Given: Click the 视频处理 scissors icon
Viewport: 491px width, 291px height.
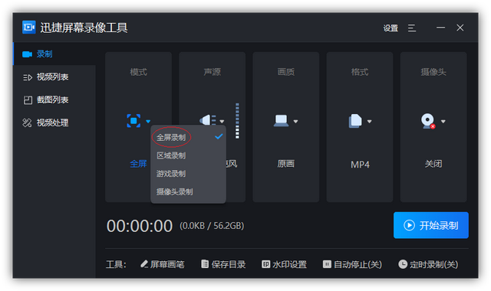Looking at the screenshot, I should click(28, 123).
